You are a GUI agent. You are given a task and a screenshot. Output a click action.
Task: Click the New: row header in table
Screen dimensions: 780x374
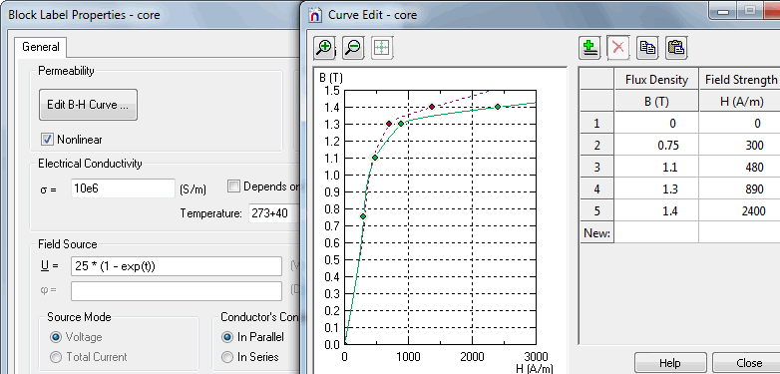596,232
